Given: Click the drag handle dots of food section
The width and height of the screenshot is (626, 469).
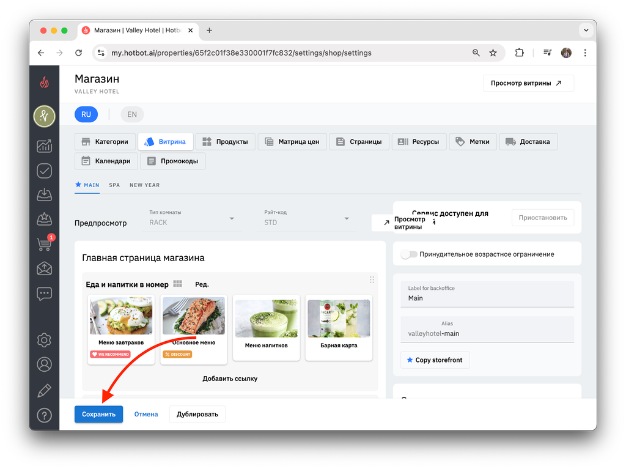Looking at the screenshot, I should point(372,279).
